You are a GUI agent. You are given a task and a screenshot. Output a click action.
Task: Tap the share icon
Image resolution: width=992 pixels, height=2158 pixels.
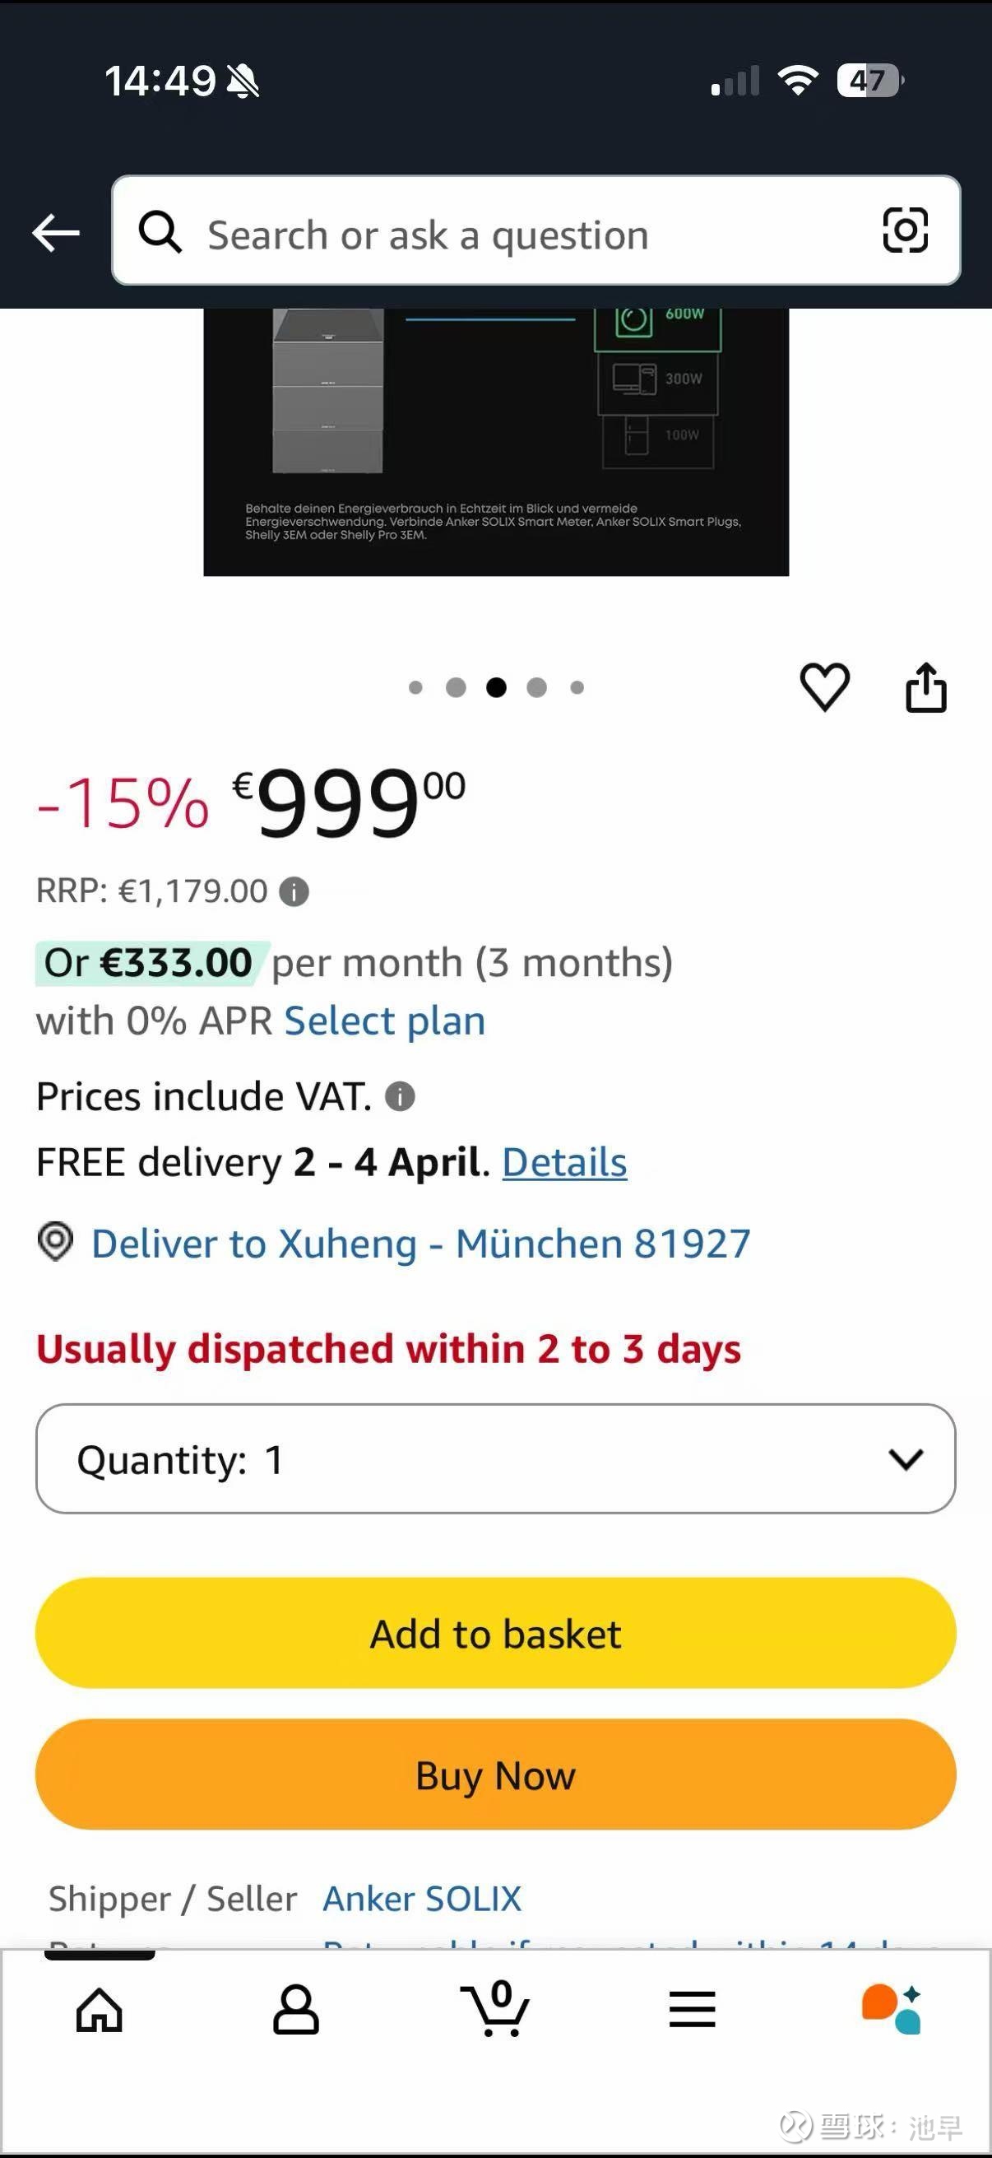926,688
